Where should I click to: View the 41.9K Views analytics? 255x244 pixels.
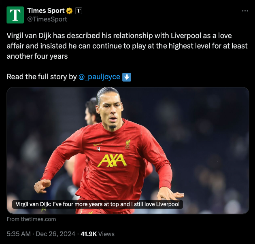click(98, 234)
